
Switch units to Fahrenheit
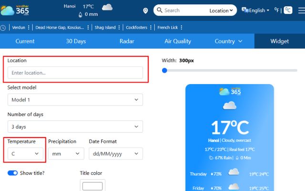[276, 10]
